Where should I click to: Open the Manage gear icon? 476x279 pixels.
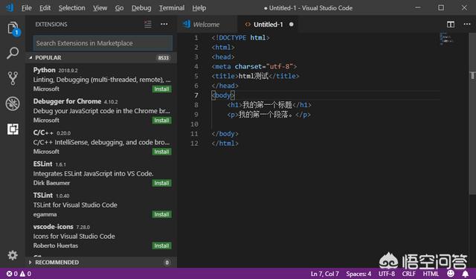[13, 255]
